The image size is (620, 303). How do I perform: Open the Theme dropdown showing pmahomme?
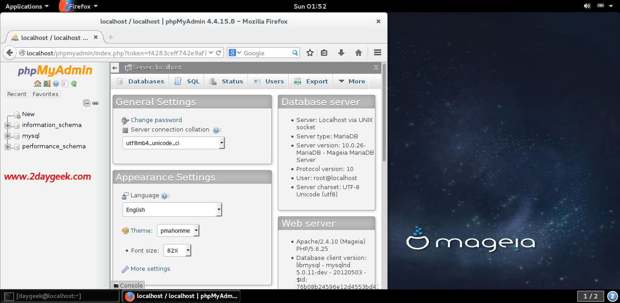[178, 230]
